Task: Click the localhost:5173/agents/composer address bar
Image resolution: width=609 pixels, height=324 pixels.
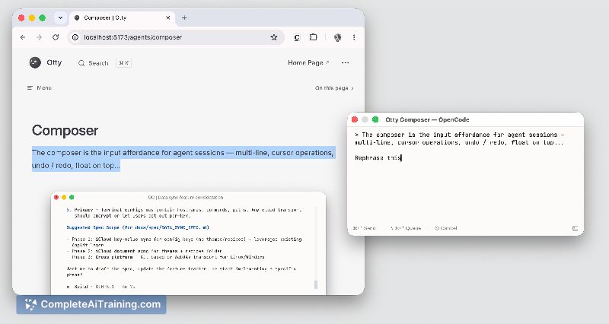Action: pos(175,37)
